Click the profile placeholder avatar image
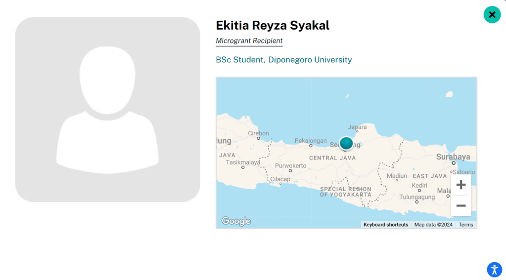The width and height of the screenshot is (506, 280). click(x=108, y=110)
